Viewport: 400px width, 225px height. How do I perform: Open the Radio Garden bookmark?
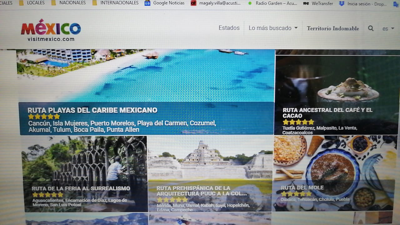pos(272,3)
